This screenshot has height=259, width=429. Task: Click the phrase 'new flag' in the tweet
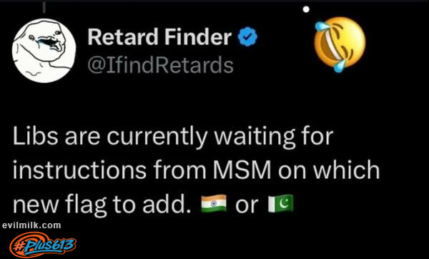click(59, 206)
